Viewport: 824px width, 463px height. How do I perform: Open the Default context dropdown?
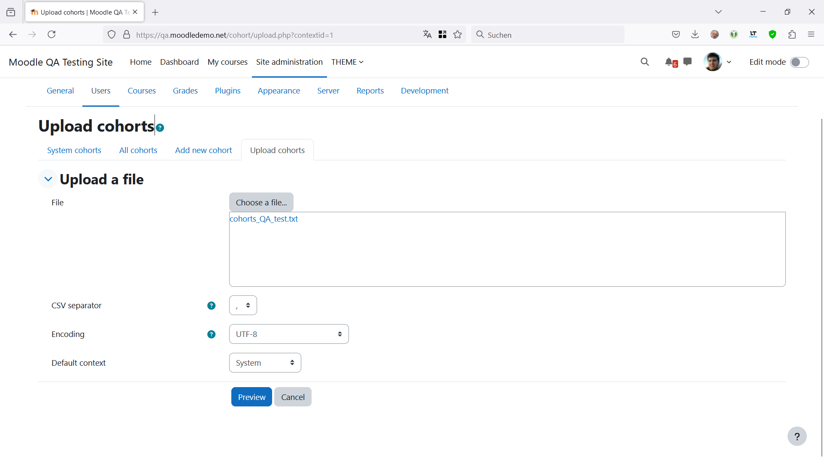point(265,363)
